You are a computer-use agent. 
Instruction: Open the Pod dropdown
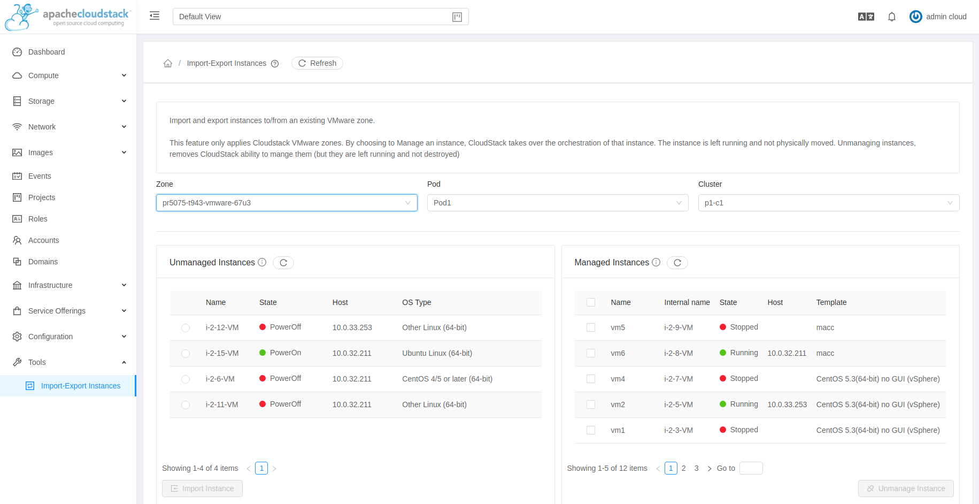click(x=558, y=203)
